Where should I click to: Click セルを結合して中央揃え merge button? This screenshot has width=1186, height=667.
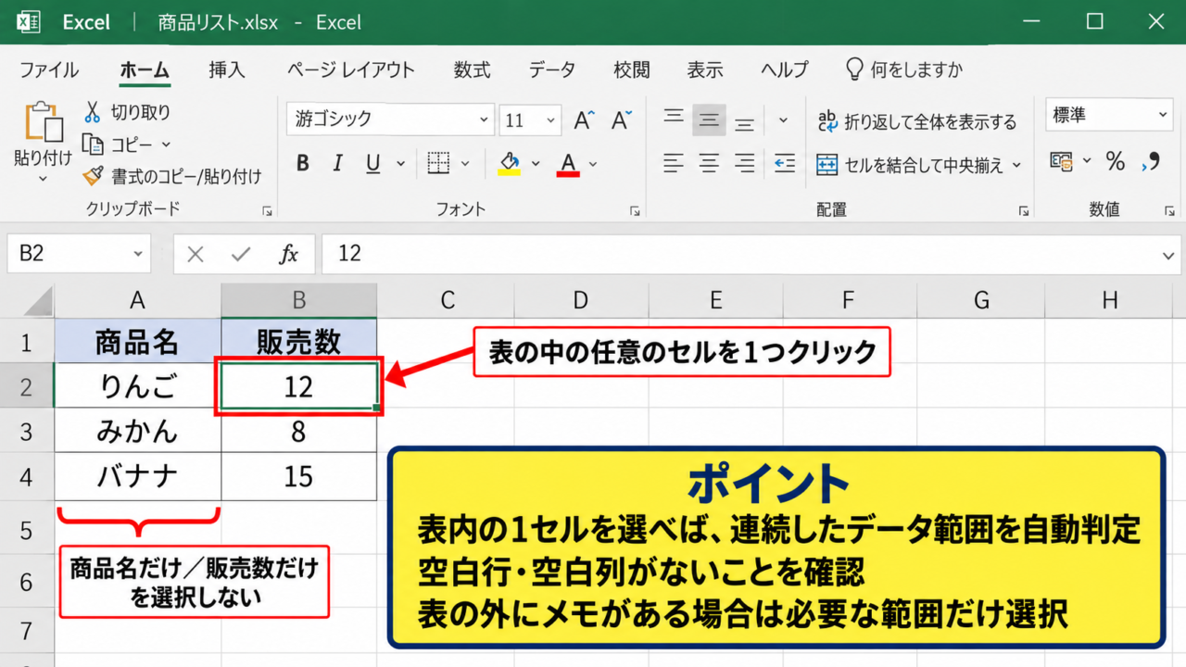pos(910,165)
